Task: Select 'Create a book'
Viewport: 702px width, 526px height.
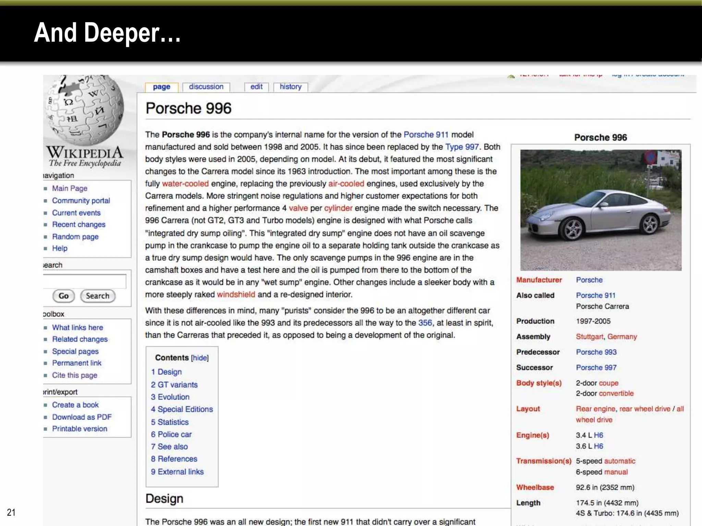Action: [75, 405]
